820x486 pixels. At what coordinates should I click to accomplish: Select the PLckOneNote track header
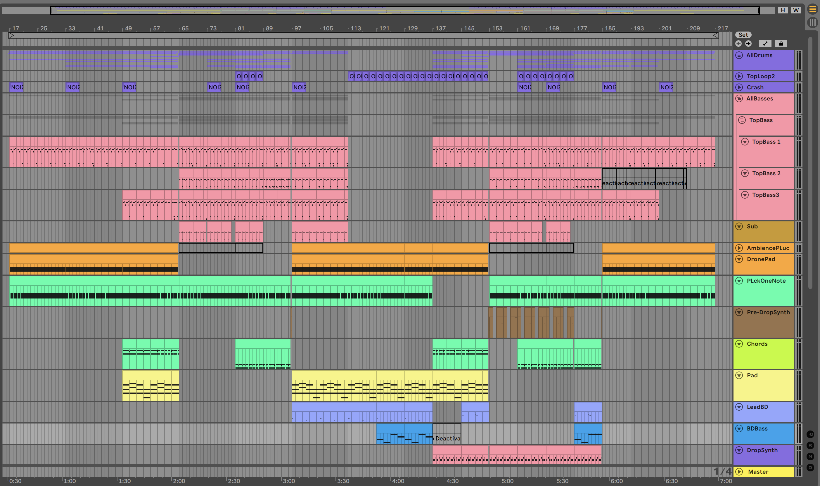pos(766,281)
